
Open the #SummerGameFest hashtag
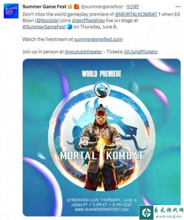[x=44, y=27]
